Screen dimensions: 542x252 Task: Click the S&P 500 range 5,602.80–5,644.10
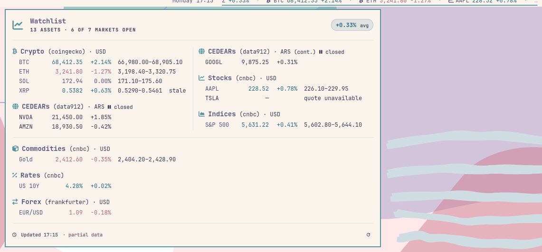[x=333, y=125]
